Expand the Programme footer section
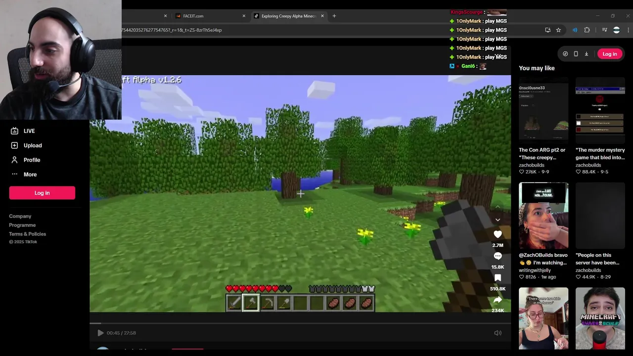Viewport: 633px width, 356px height. [x=22, y=225]
